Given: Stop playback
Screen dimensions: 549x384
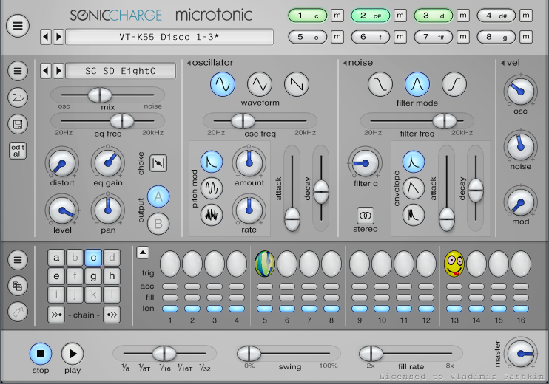Looking at the screenshot, I should (x=41, y=354).
